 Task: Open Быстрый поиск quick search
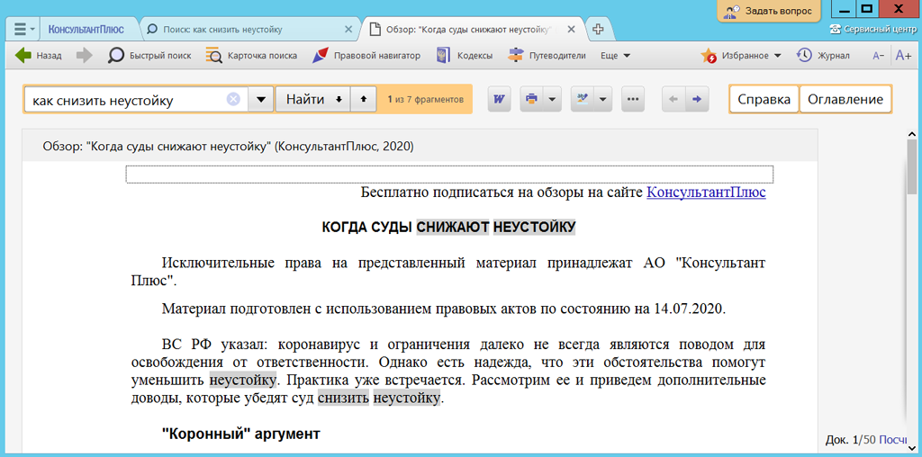click(x=150, y=56)
